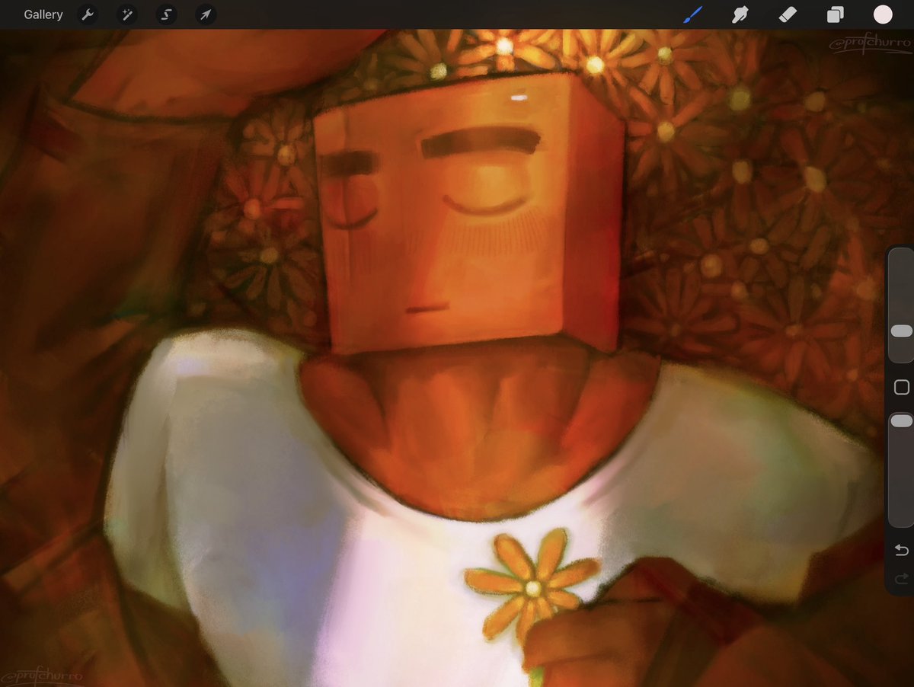Undo the last stroke with arrow

[x=901, y=550]
